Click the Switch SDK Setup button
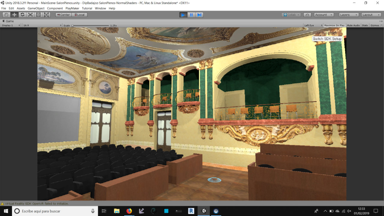 pos(327,39)
